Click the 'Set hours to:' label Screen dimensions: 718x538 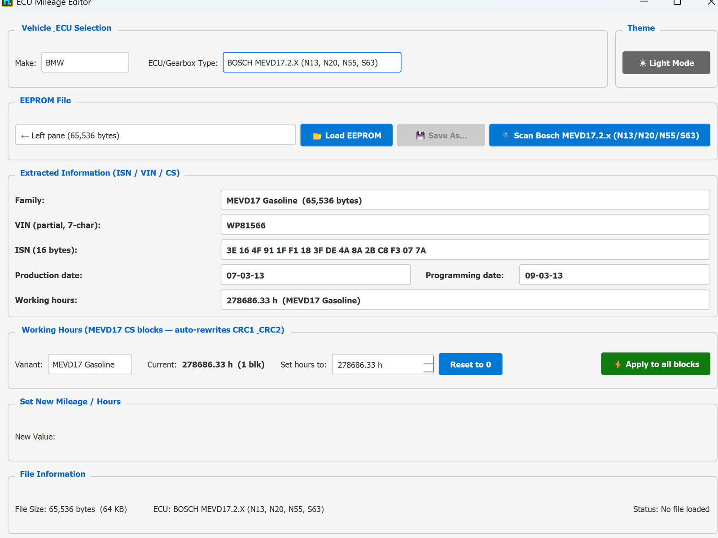303,364
